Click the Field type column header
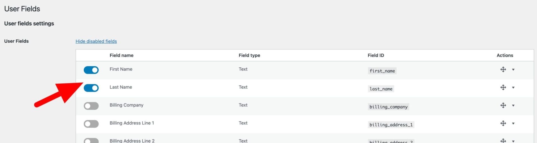The height and width of the screenshot is (143, 537). pos(249,55)
